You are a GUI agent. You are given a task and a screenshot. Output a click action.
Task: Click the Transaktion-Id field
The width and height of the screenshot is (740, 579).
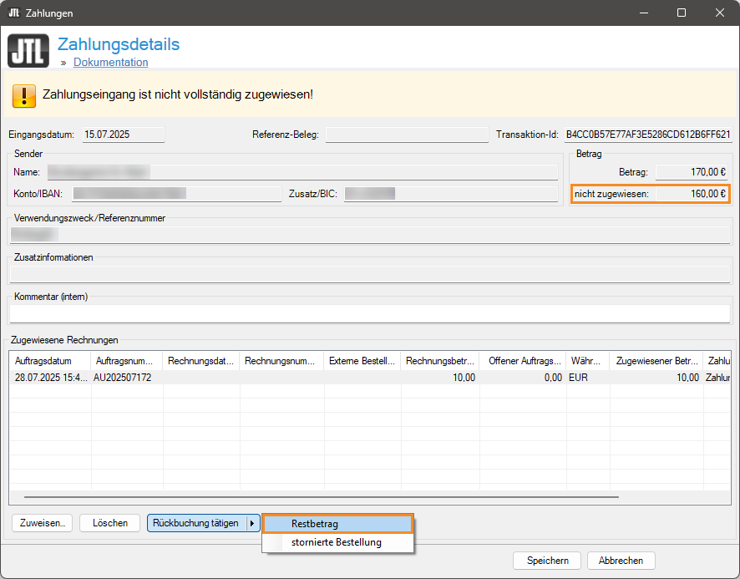647,135
